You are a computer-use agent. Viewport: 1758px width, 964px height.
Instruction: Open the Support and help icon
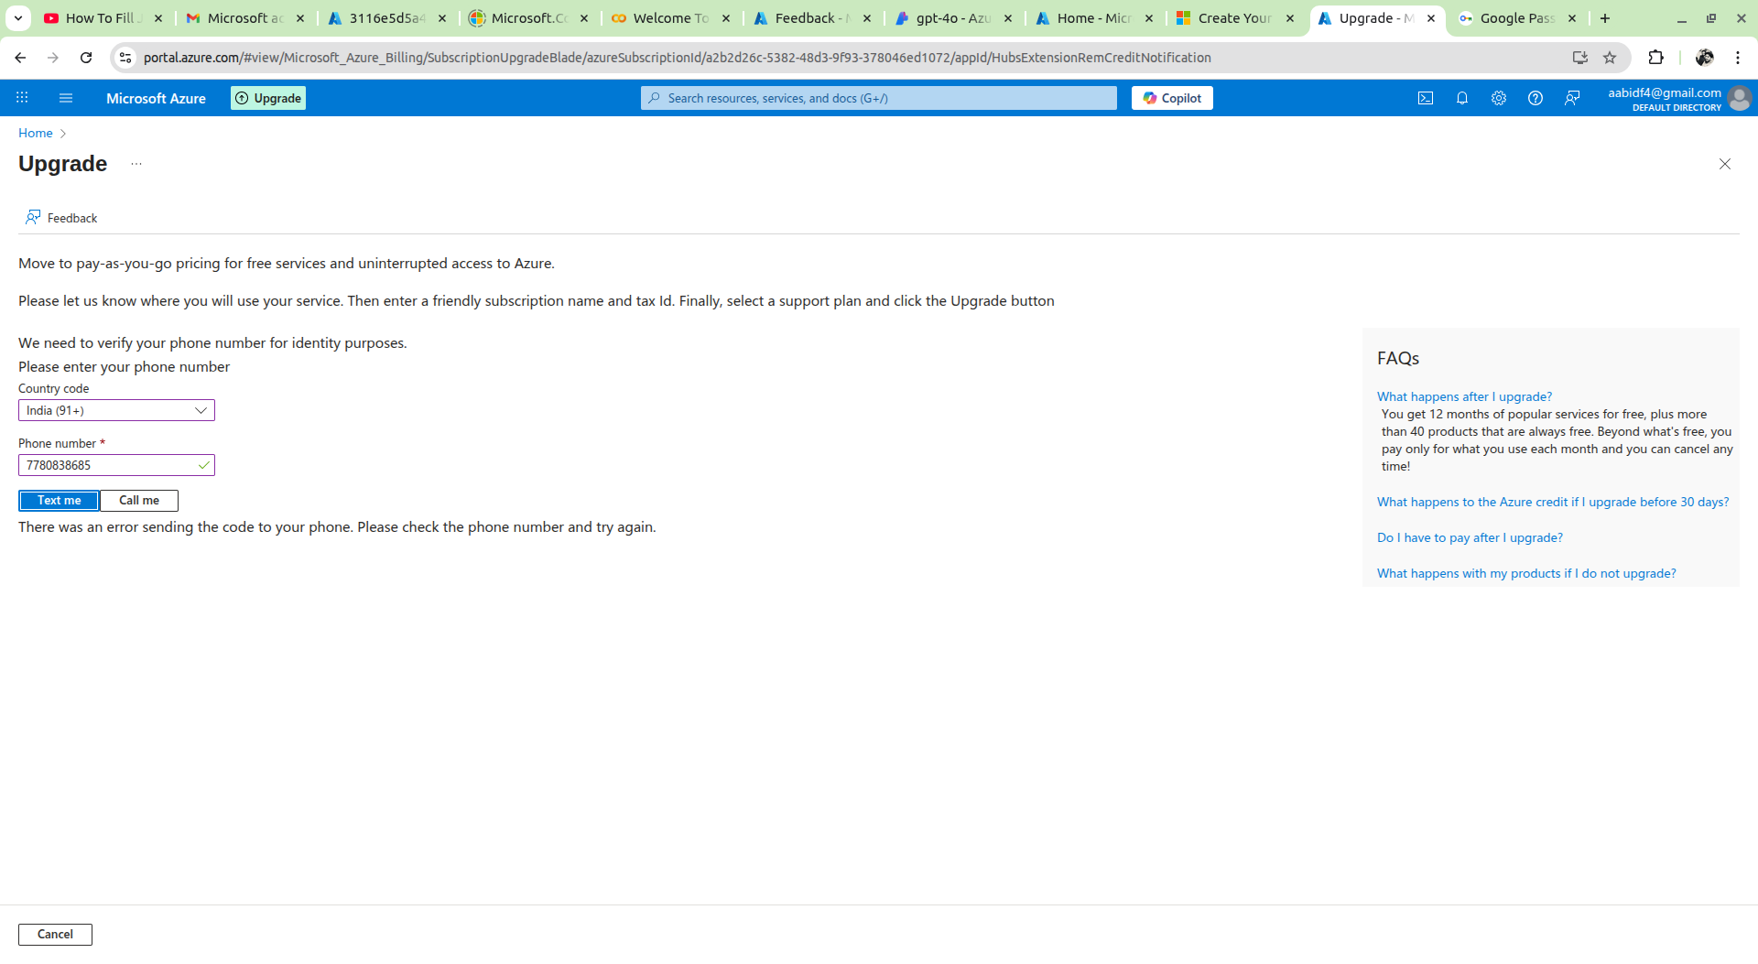(x=1536, y=98)
